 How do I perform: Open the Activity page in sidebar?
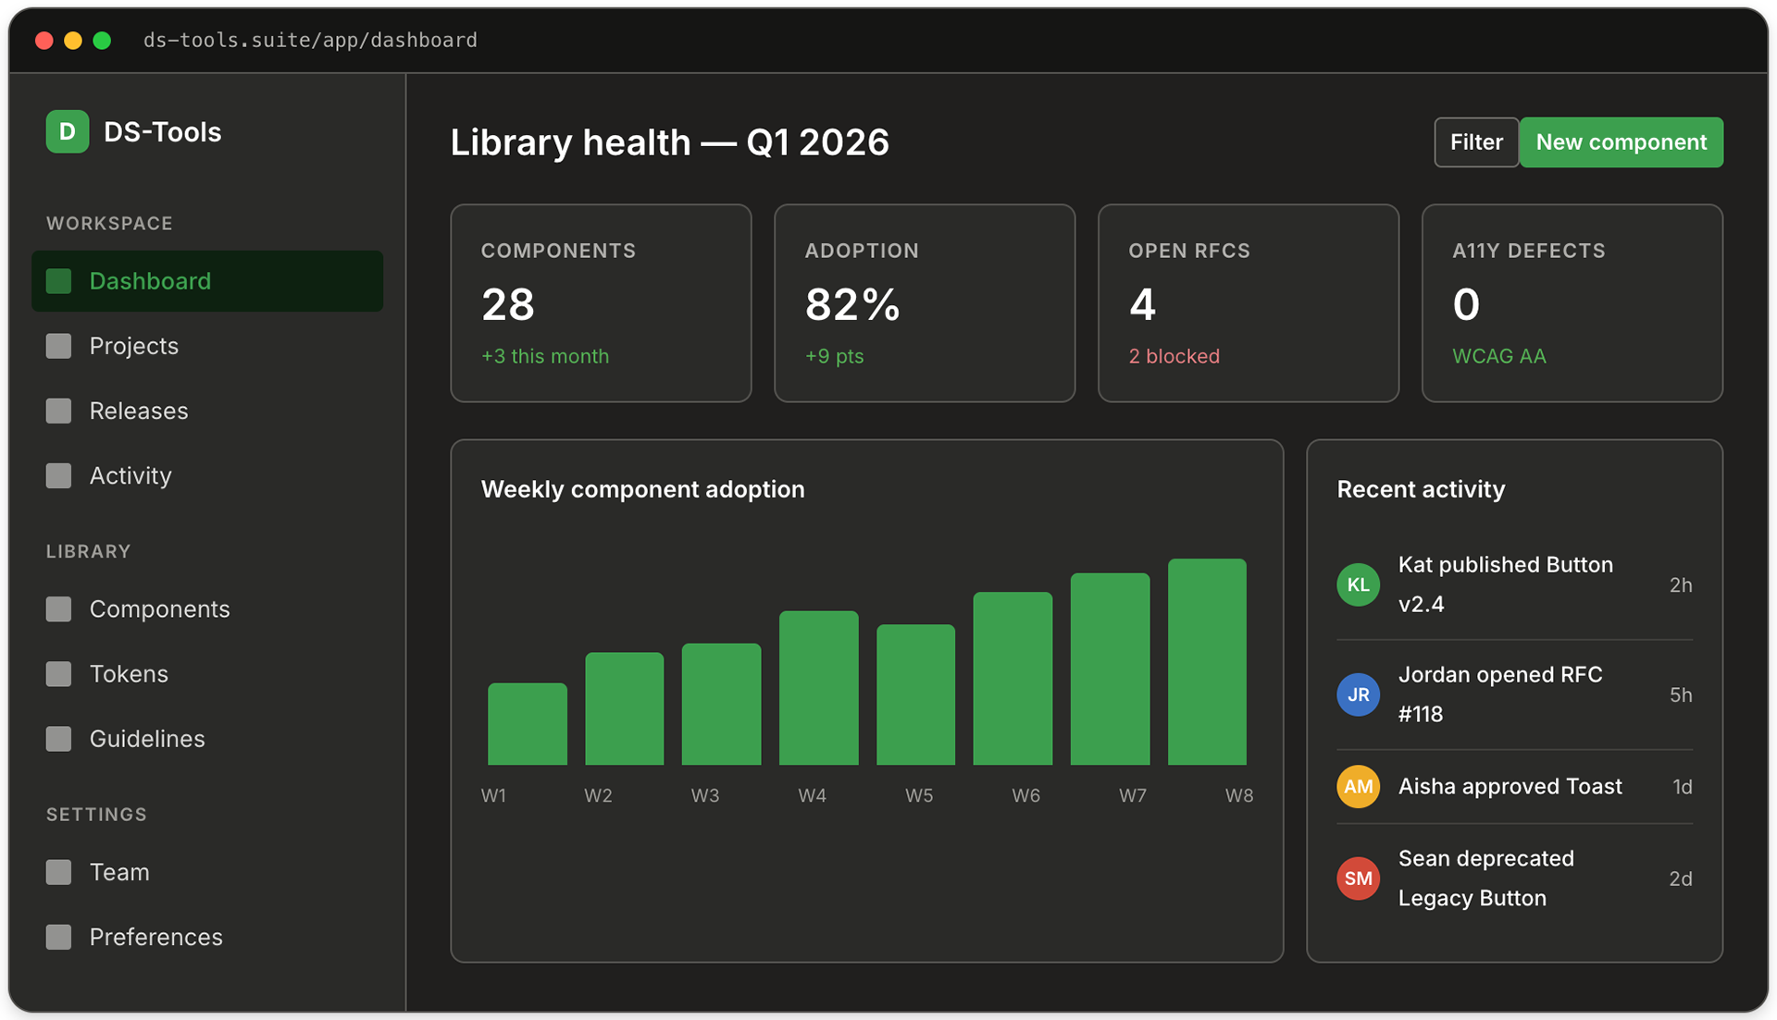[130, 475]
